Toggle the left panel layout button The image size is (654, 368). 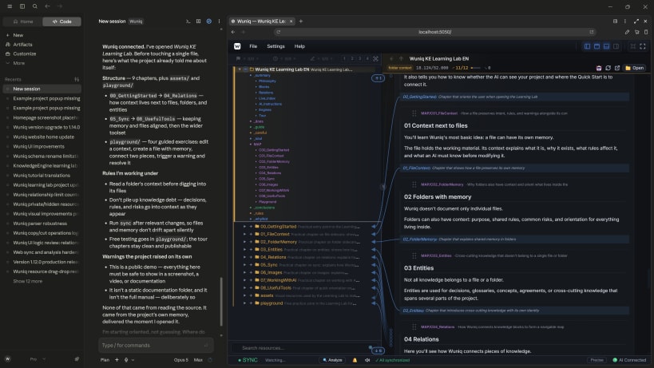(x=587, y=46)
